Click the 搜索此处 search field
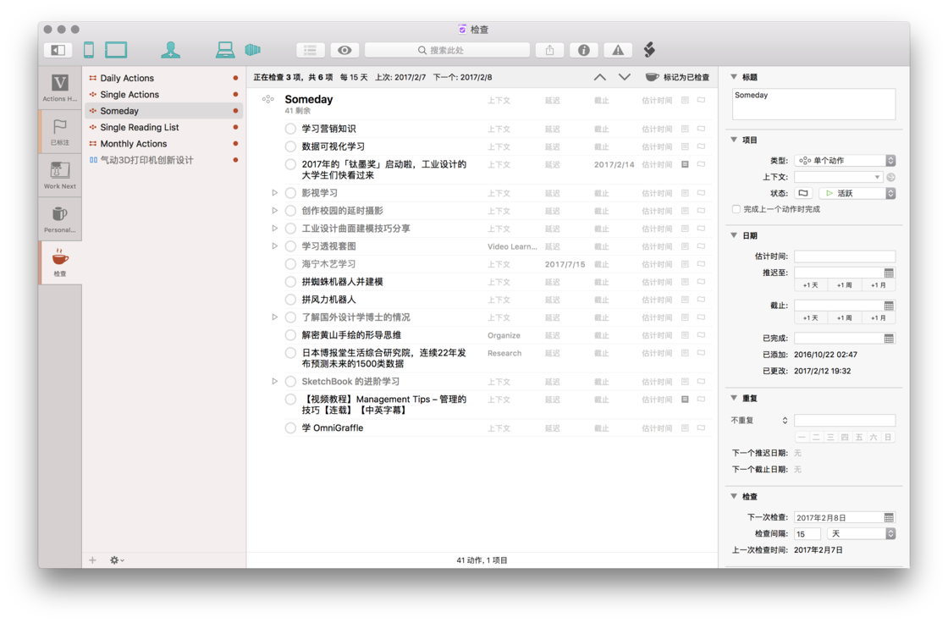This screenshot has width=948, height=623. pyautogui.click(x=448, y=50)
